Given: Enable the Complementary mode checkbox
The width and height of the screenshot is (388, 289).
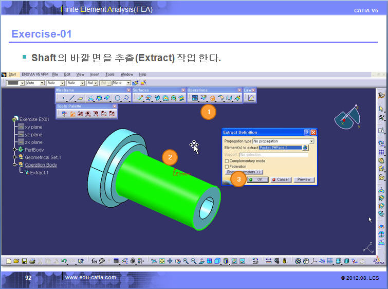Looking at the screenshot, I should point(227,161).
